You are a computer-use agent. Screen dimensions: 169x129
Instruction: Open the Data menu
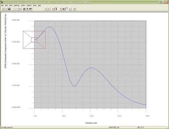(34, 5)
